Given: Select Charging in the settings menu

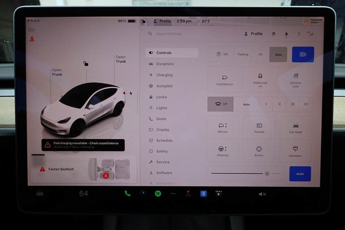Looking at the screenshot, I should point(164,75).
